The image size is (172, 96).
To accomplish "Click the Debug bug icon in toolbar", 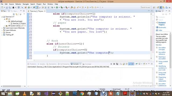I will (52, 7).
